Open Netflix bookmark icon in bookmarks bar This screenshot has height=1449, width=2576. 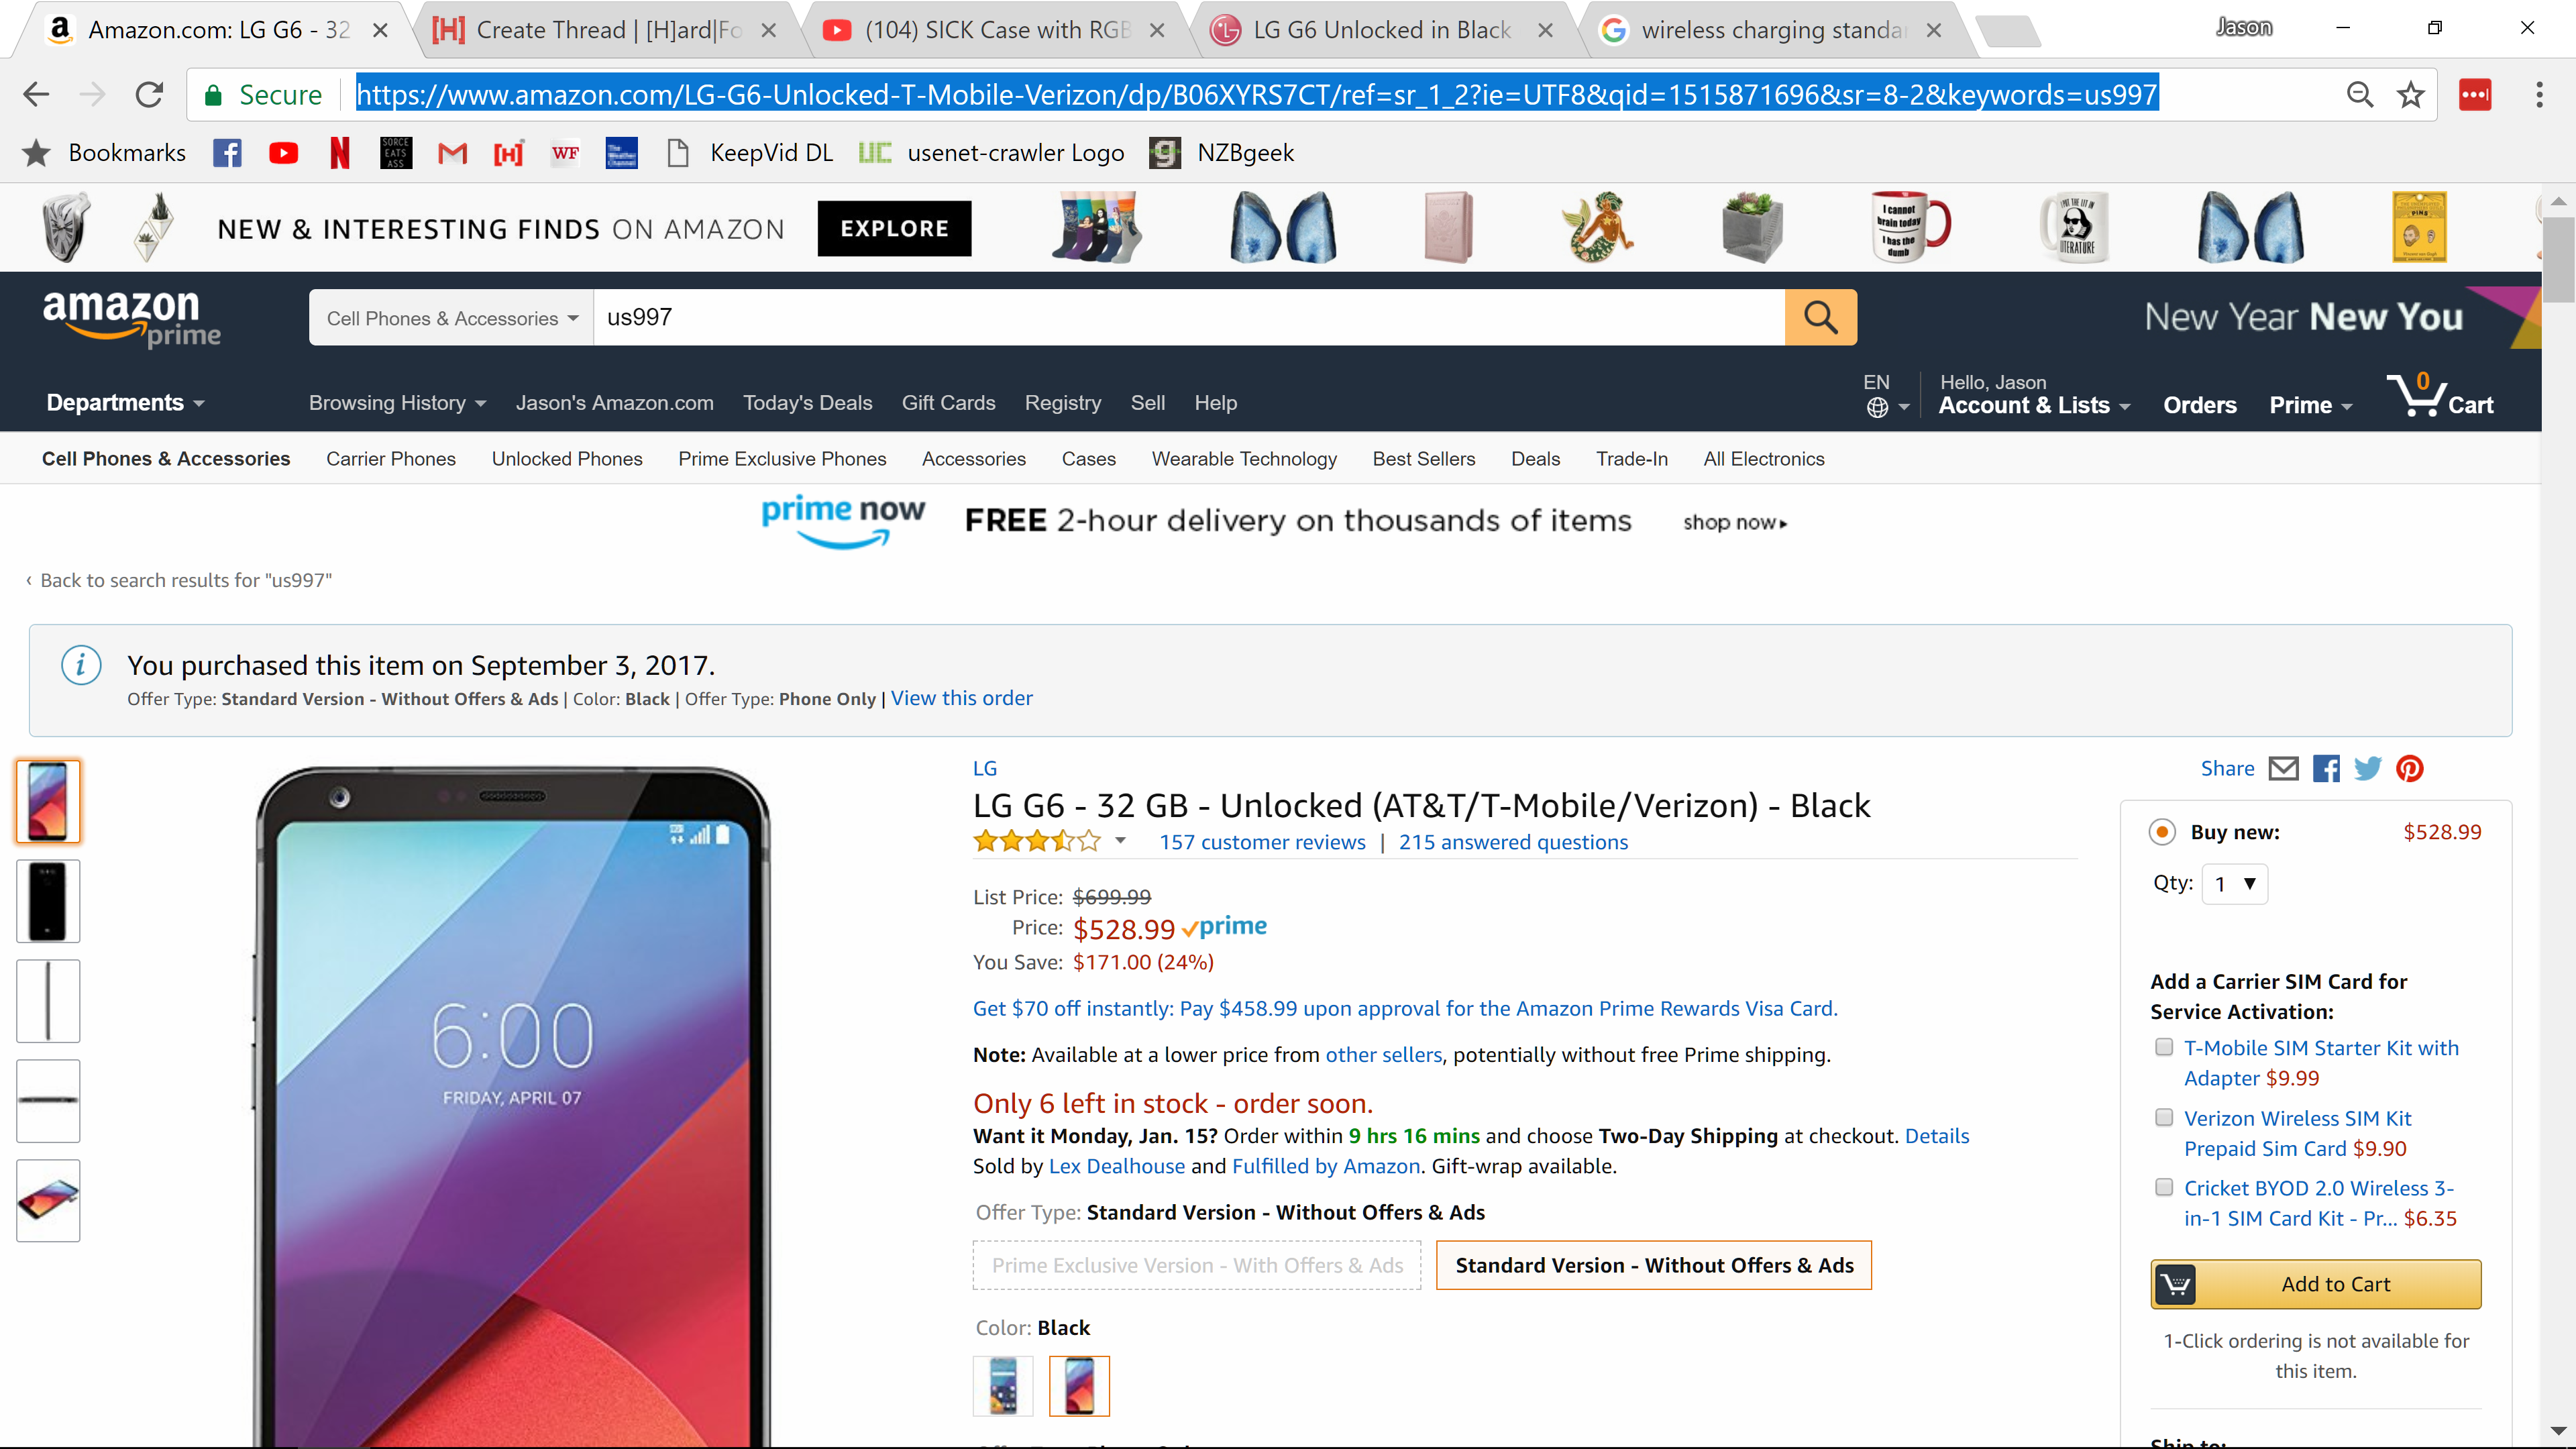pos(340,153)
